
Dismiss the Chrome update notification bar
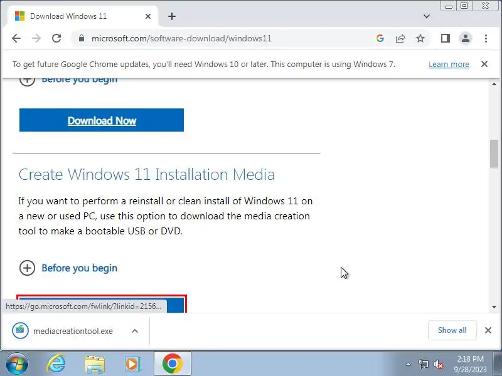(484, 64)
